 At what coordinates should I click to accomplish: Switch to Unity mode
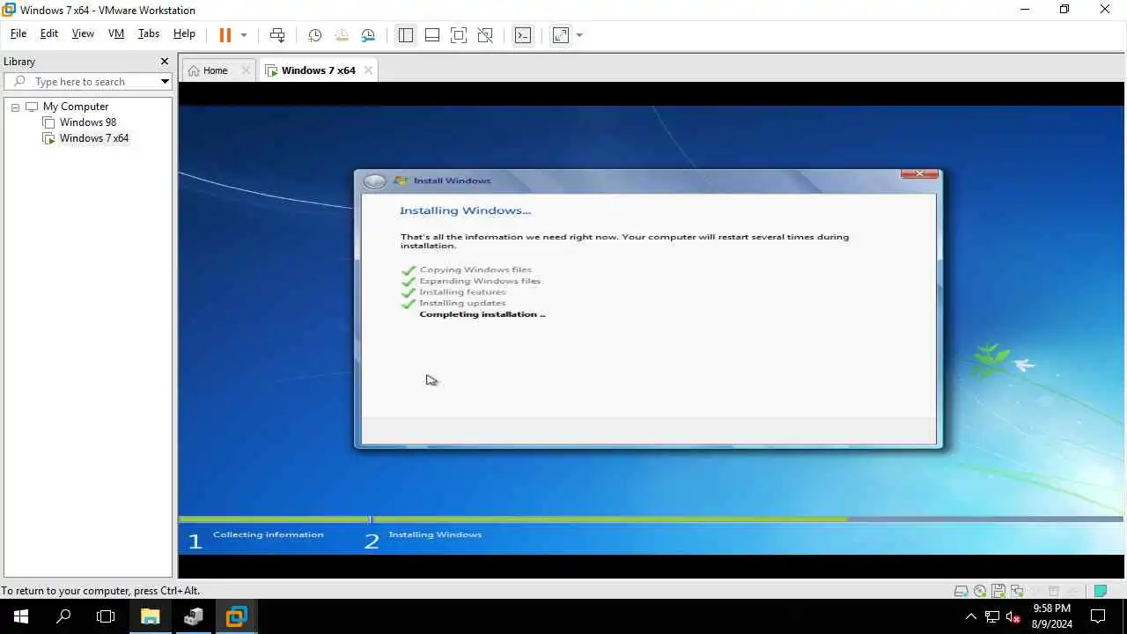485,35
